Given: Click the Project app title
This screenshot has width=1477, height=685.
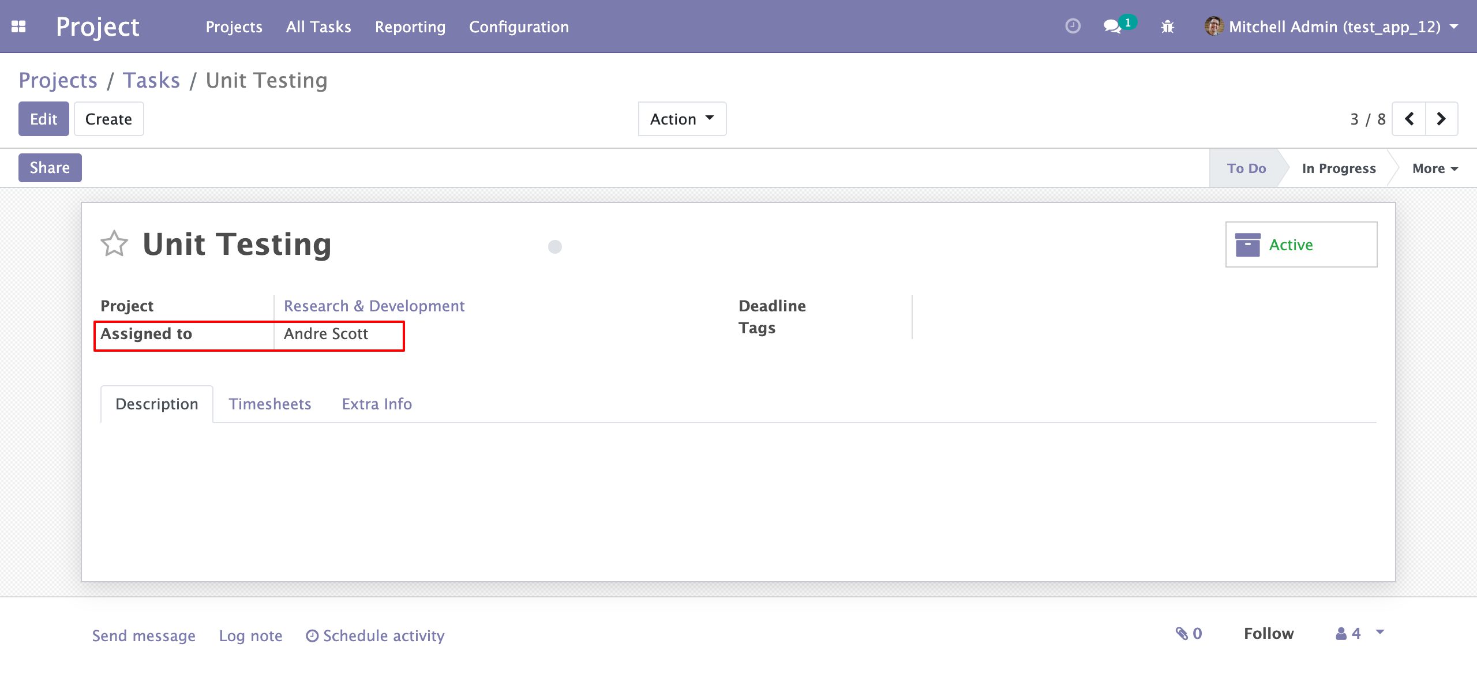Looking at the screenshot, I should pos(98,27).
